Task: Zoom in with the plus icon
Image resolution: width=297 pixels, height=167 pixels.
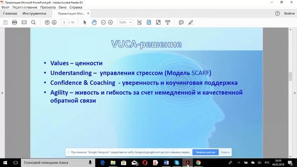Action: (110, 22)
